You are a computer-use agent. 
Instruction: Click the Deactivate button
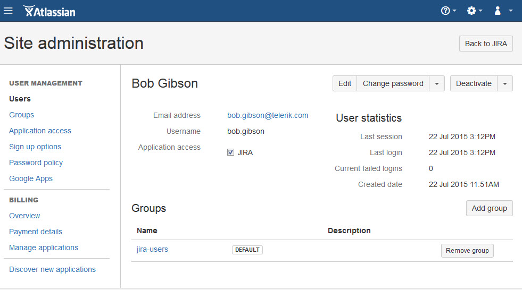click(x=474, y=83)
